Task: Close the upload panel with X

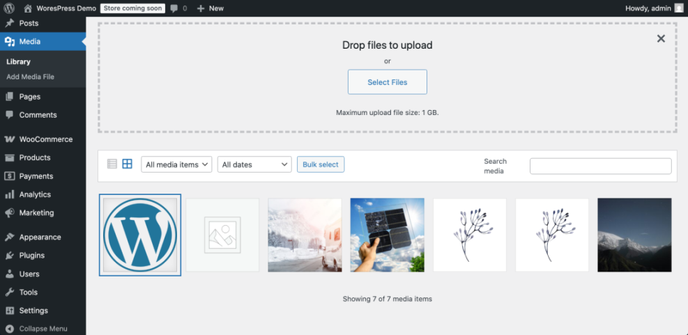Action: pyautogui.click(x=661, y=39)
